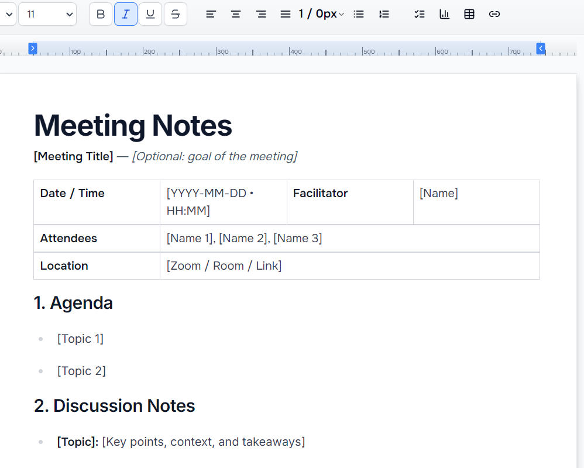Toggle underline formatting
This screenshot has height=468, width=584.
(x=150, y=14)
